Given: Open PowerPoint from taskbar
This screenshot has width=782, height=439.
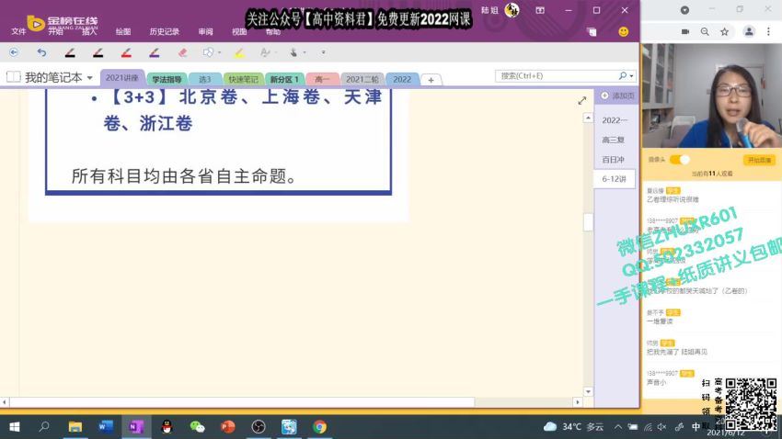Looking at the screenshot, I should 228,426.
